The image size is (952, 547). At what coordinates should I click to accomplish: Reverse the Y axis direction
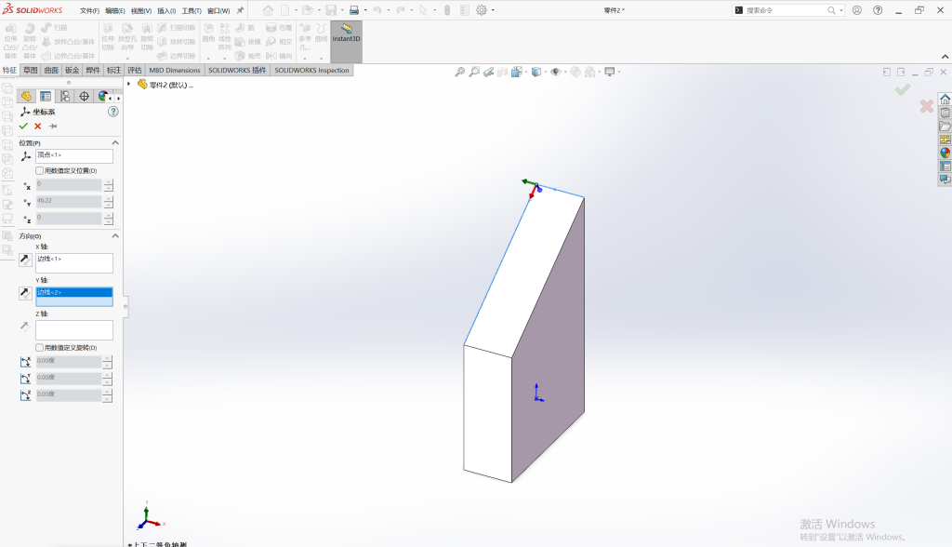point(25,293)
